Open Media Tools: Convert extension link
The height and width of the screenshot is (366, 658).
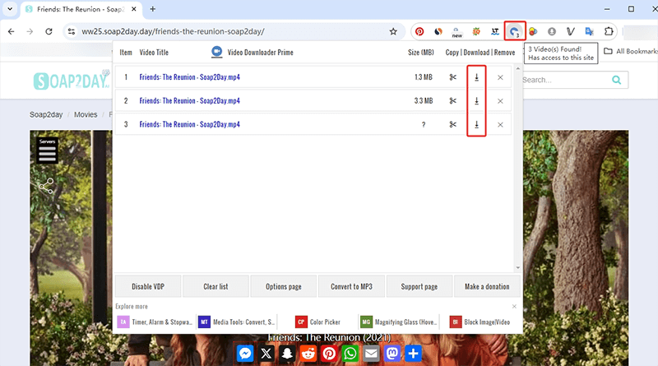[236, 322]
